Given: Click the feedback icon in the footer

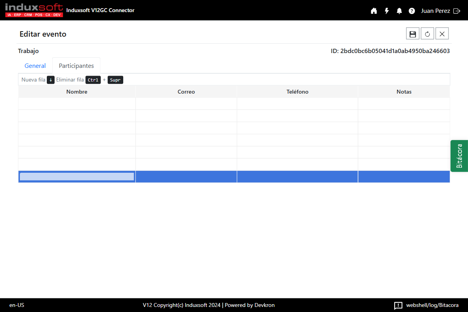Looking at the screenshot, I should [398, 305].
